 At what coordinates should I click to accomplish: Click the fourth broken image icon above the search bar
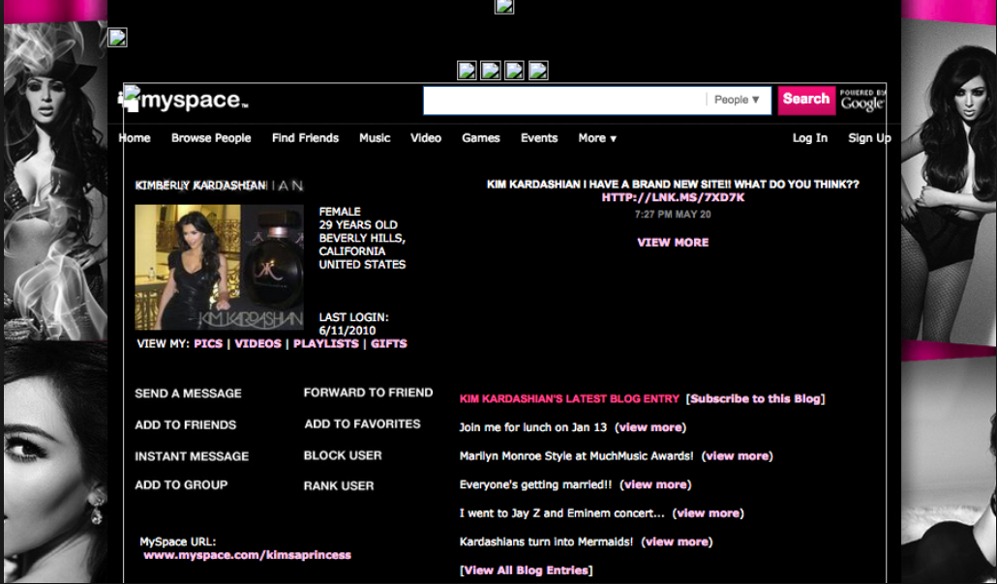click(538, 71)
